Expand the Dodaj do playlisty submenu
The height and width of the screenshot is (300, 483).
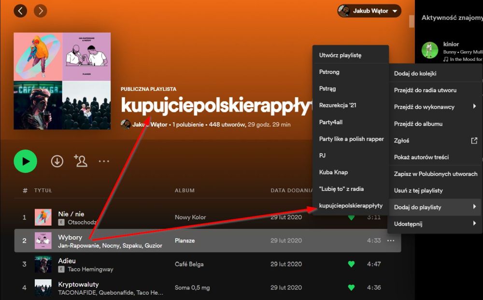point(435,207)
